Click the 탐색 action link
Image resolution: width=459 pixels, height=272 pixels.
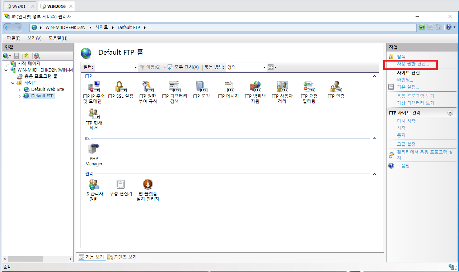(401, 57)
